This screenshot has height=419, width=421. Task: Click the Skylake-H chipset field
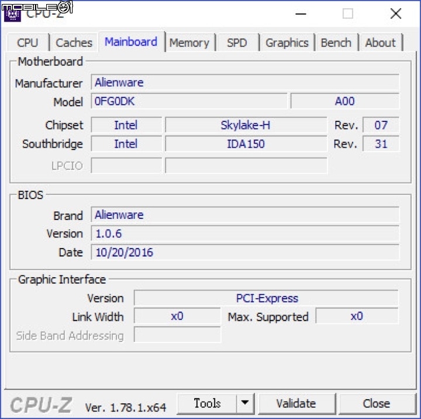coord(246,125)
